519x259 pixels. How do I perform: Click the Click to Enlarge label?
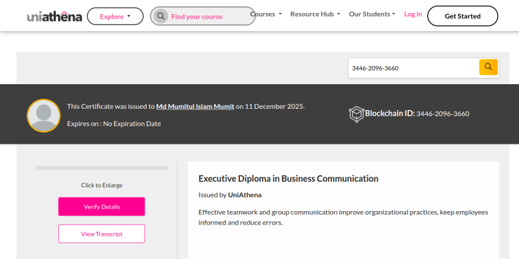pyautogui.click(x=102, y=185)
